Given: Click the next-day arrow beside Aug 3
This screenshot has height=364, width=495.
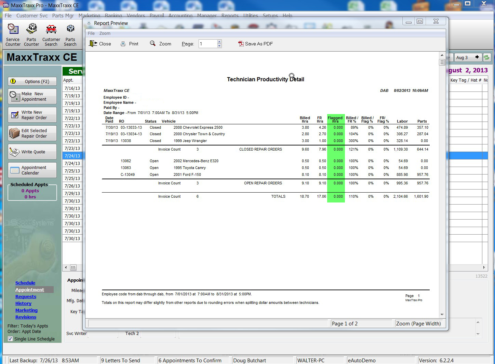Looking at the screenshot, I should click(477, 57).
